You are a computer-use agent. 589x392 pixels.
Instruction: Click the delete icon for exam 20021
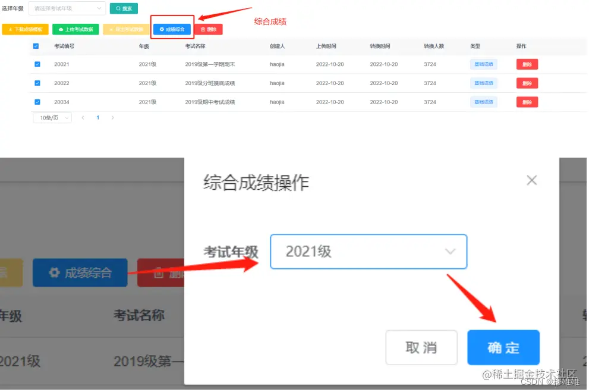527,64
